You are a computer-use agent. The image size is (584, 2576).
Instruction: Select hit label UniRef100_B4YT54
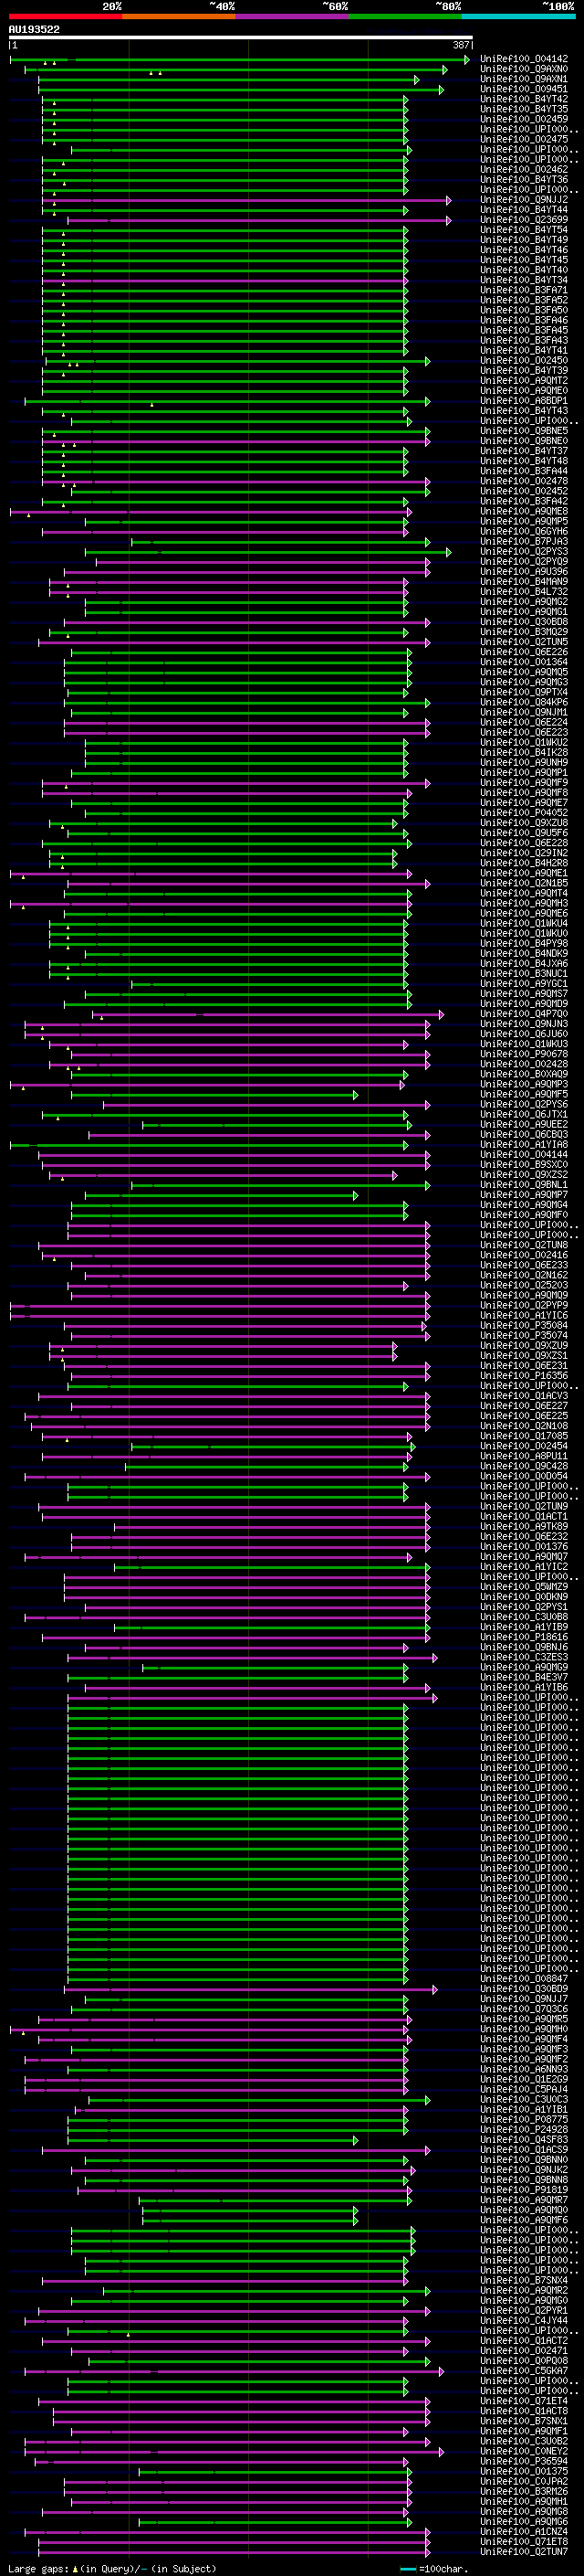(x=524, y=230)
